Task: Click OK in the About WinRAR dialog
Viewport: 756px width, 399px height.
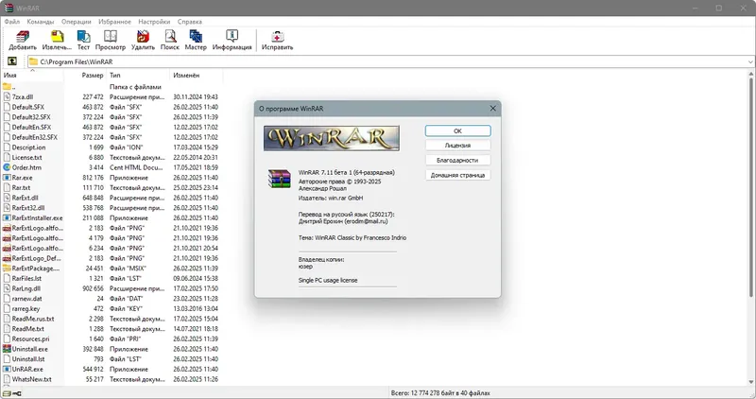Action: click(457, 130)
